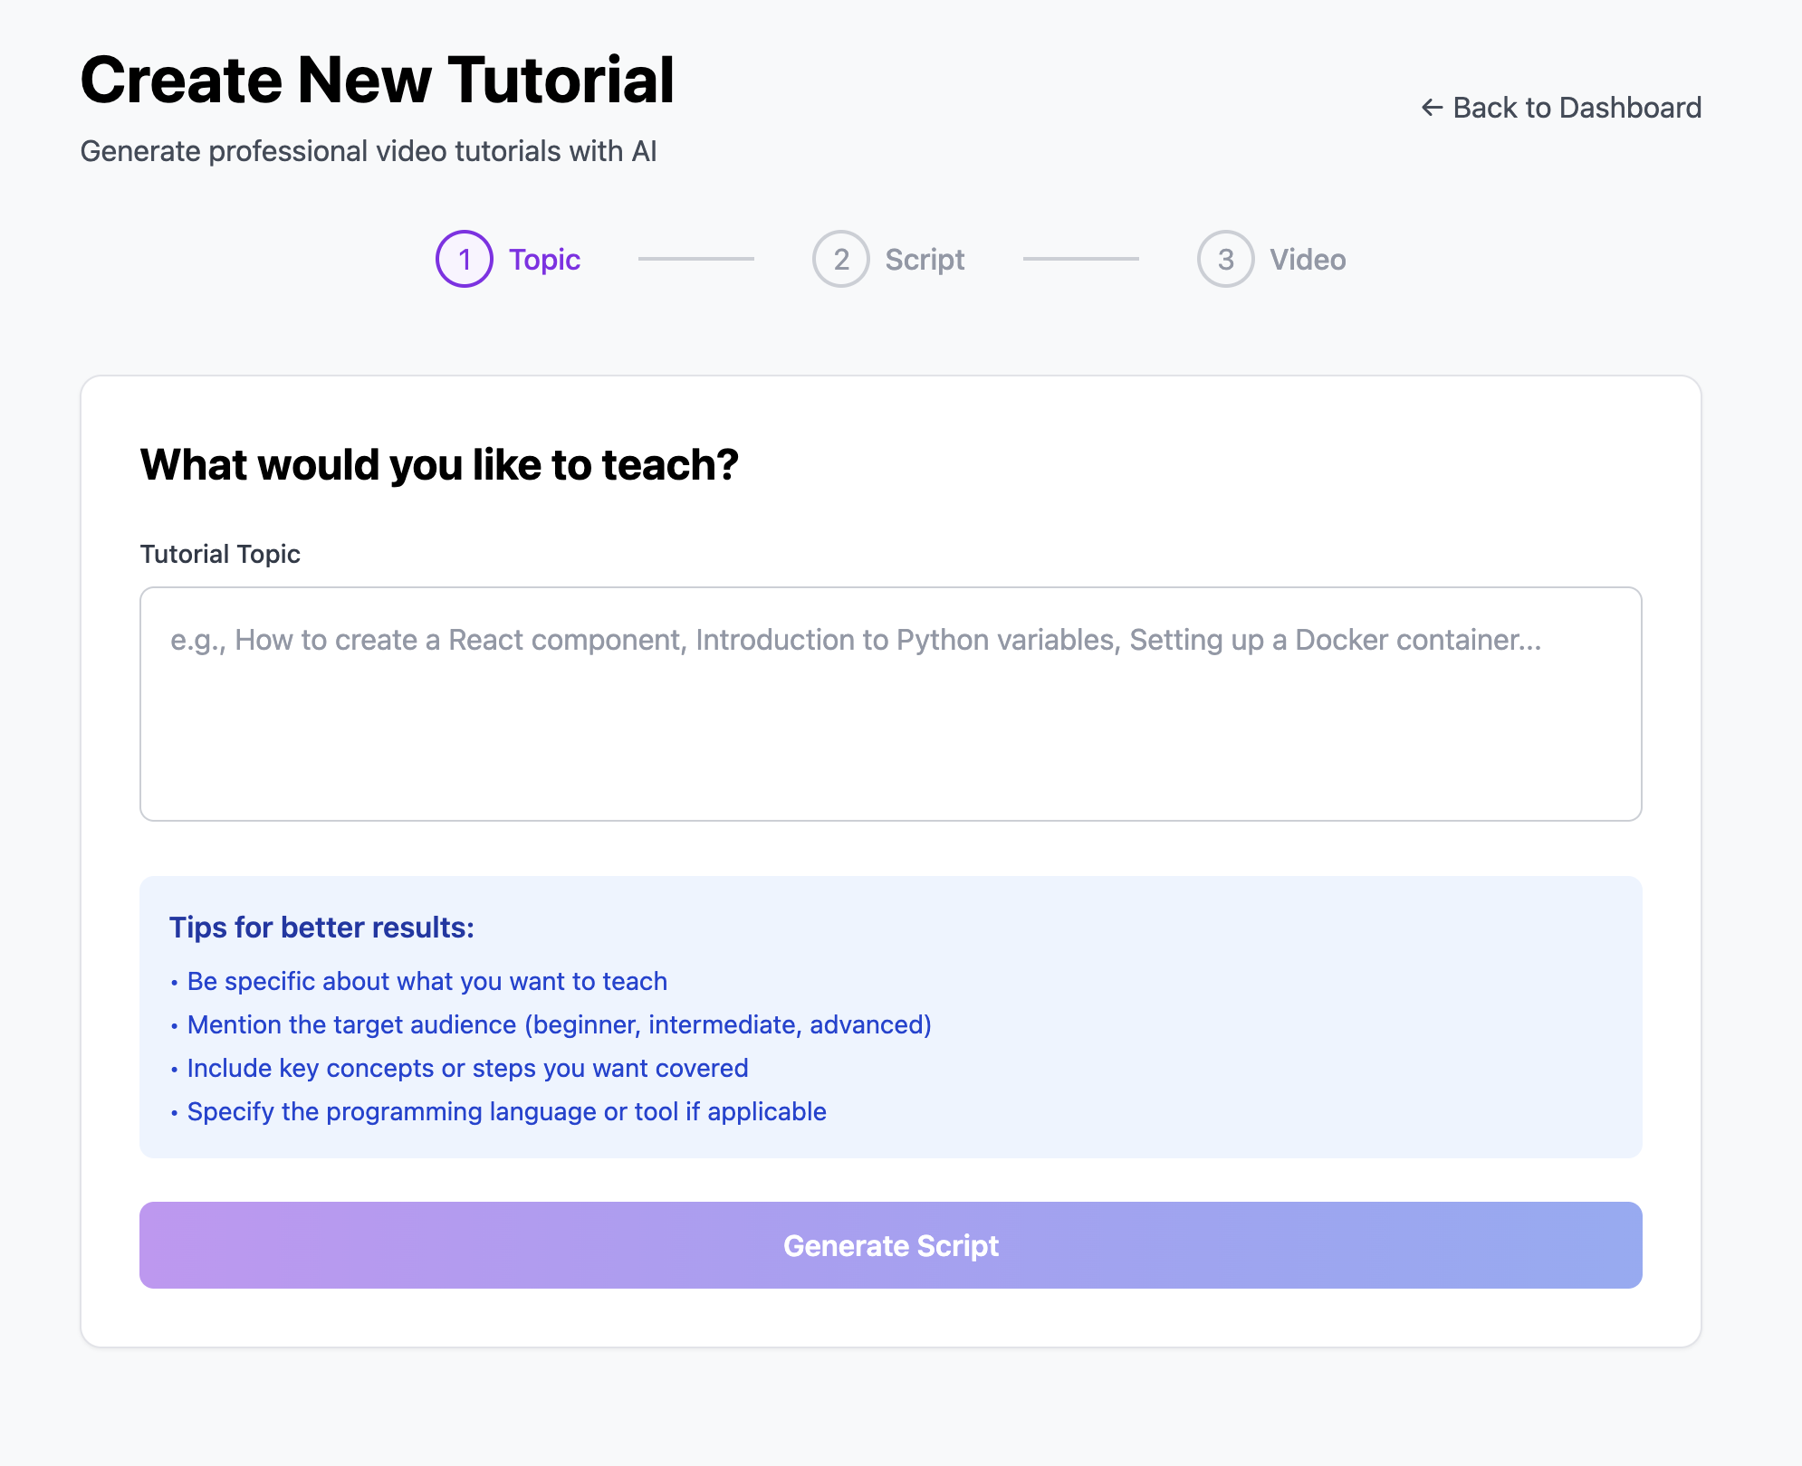Image resolution: width=1802 pixels, height=1466 pixels.
Task: Click the tip mentioning target audience
Action: click(559, 1024)
